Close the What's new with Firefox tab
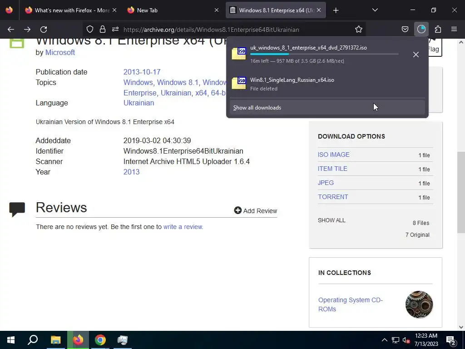The height and width of the screenshot is (349, 465). (114, 10)
